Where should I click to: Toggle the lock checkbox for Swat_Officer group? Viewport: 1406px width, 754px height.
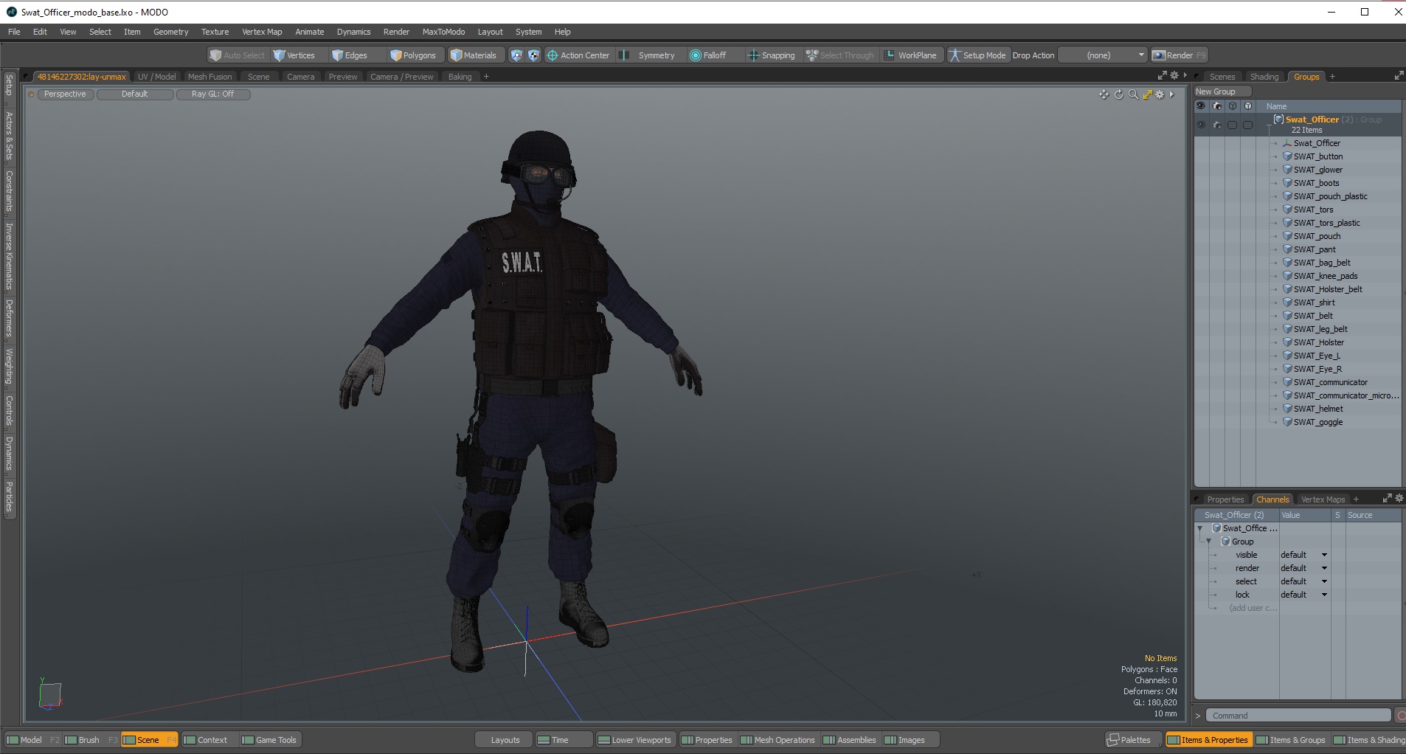click(x=1247, y=125)
